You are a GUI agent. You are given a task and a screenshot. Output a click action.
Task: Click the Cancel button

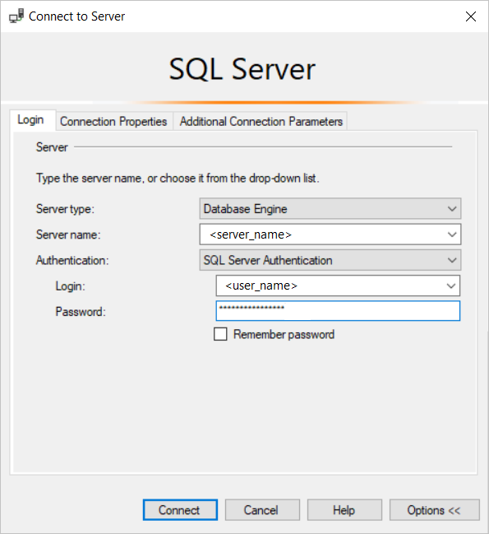(262, 510)
